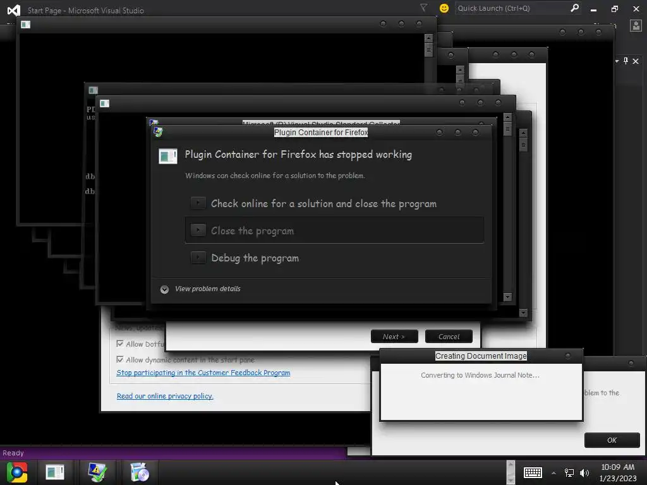
Task: Click the Visual Studio logo icon
Action: 14,10
